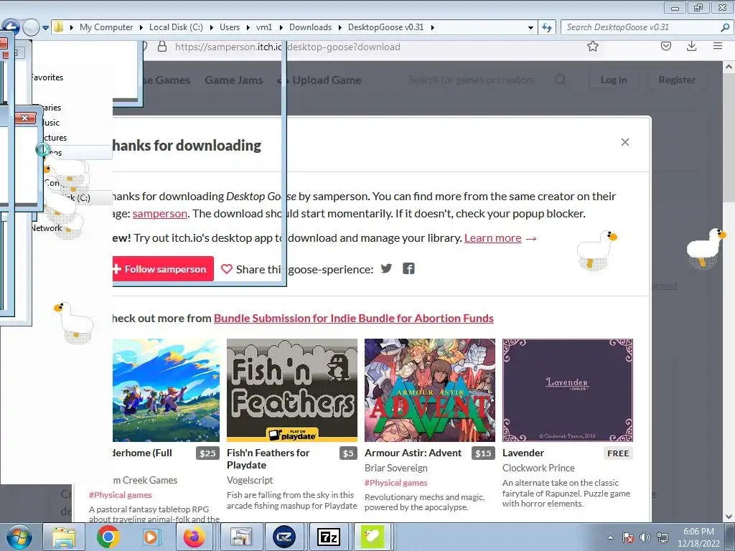Click the Explorer search magnifier icon
Image resolution: width=735 pixels, height=551 pixels.
[725, 27]
